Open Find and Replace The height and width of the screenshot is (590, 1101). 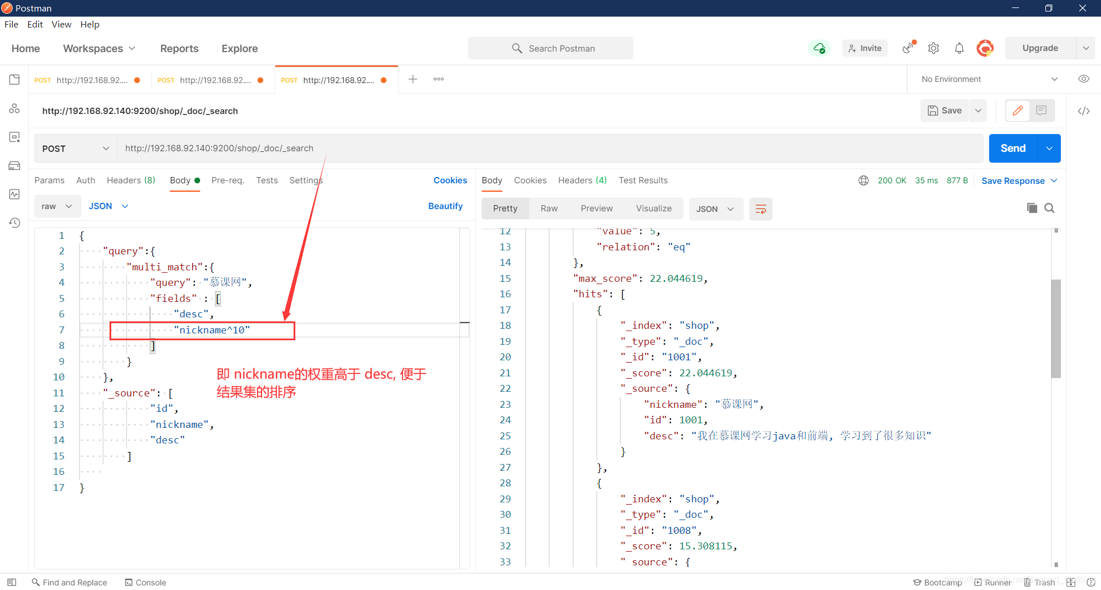pyautogui.click(x=69, y=582)
